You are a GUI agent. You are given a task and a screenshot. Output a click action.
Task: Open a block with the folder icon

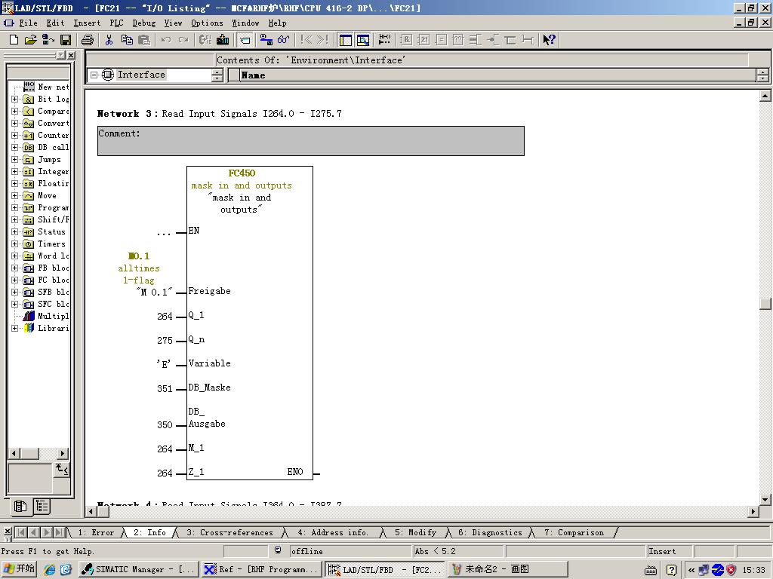30,40
